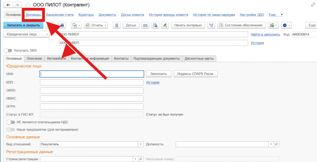Copy the link using the chain icon
This screenshot has height=162, width=317.
pos(313,5)
